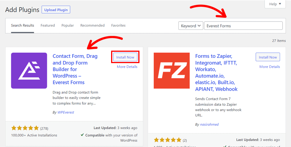Screen dimensions: 291x147
Task: Switch to the Search Results tab
Action: [x=22, y=25]
